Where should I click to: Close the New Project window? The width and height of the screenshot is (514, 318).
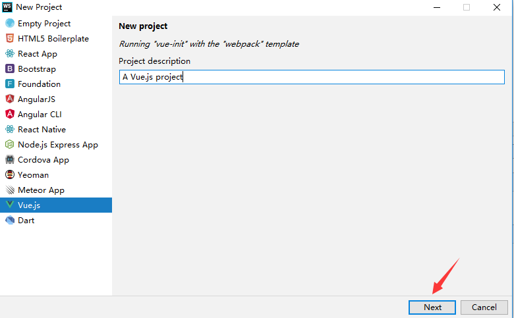(x=496, y=7)
